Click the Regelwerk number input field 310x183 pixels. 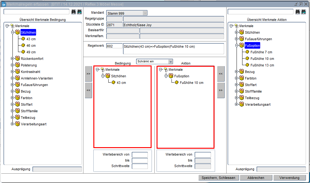click(114, 46)
